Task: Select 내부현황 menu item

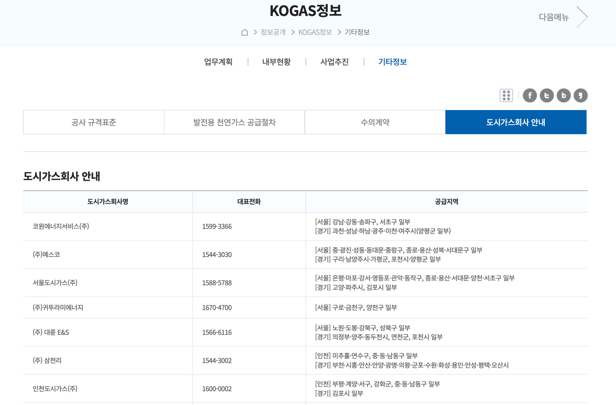Action: click(277, 62)
